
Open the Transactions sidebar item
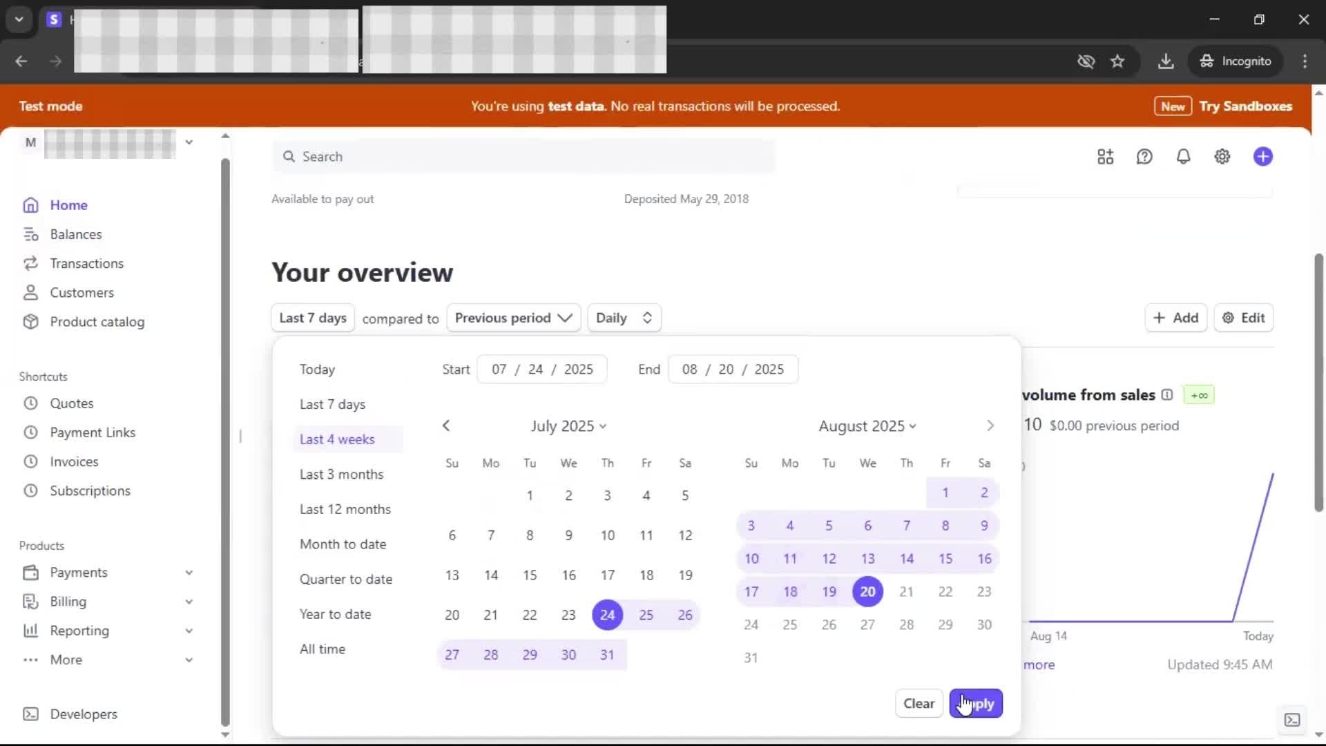click(86, 264)
